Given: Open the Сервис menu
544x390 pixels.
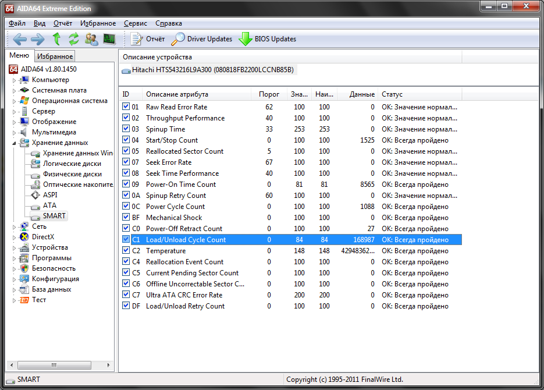Looking at the screenshot, I should tap(136, 23).
